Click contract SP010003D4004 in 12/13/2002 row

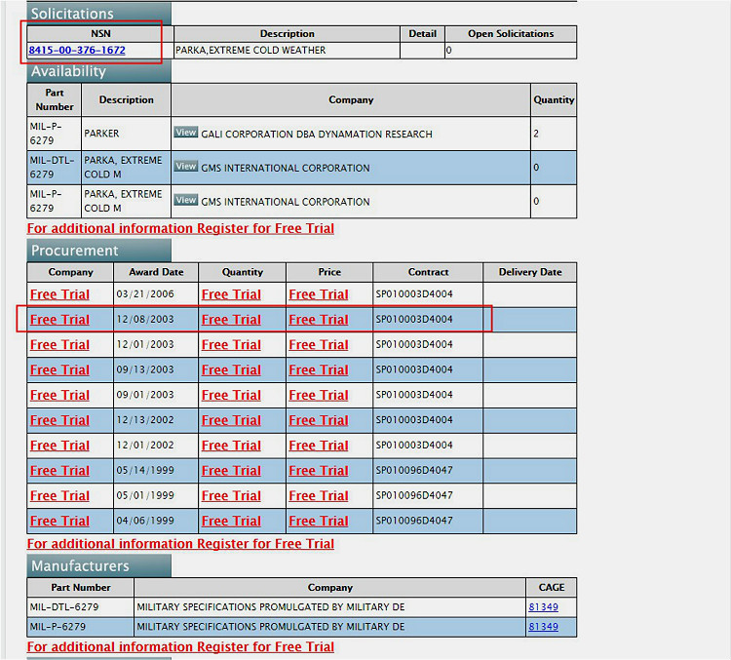(x=414, y=420)
